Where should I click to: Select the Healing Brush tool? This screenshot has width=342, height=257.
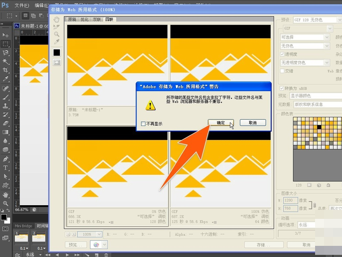6,88
